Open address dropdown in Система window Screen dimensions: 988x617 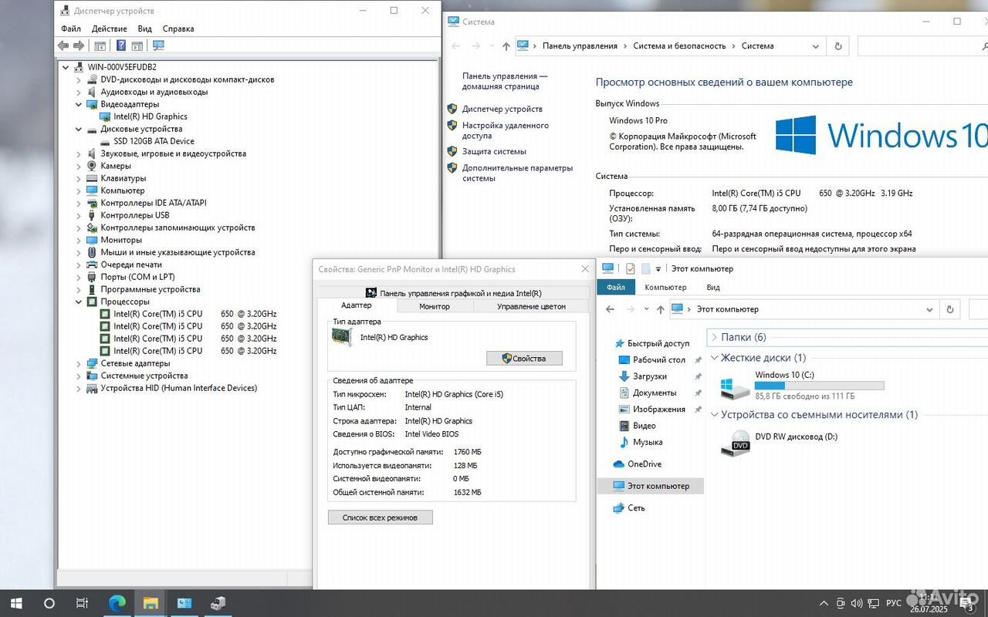(816, 46)
